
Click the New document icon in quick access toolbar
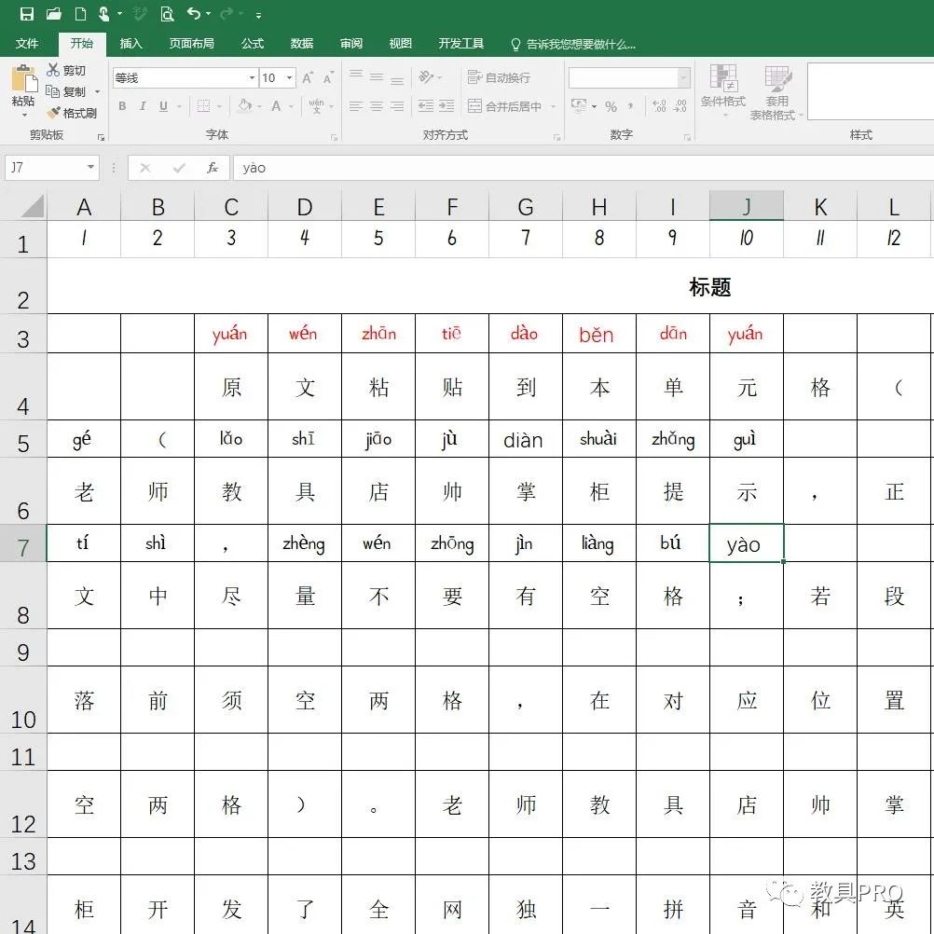coord(80,14)
